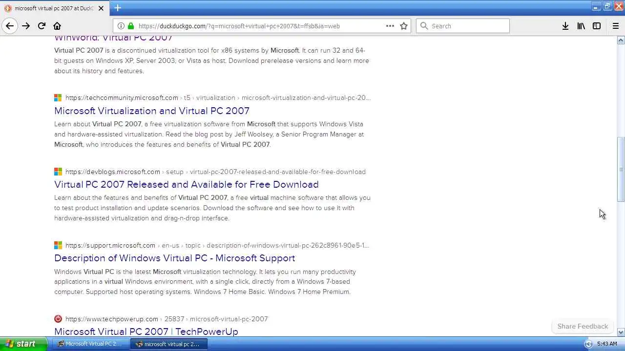625x351 pixels.
Task: Click scrollbar down arrow
Action: click(621, 332)
